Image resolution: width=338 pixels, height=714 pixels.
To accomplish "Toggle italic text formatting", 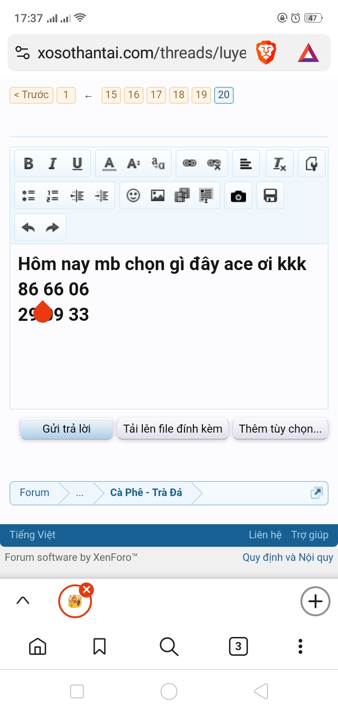I will point(53,163).
